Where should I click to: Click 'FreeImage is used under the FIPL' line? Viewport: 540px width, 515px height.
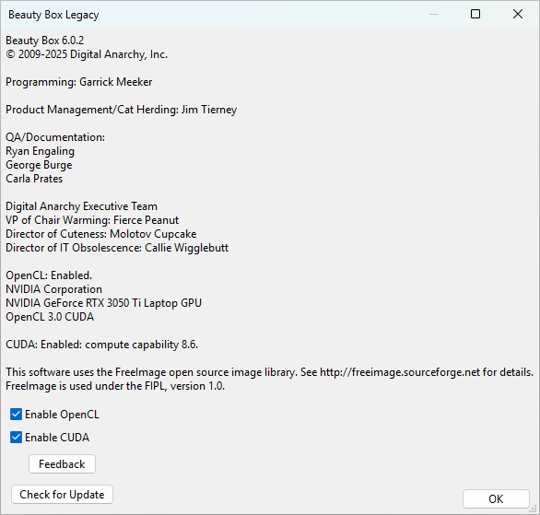[x=115, y=386]
